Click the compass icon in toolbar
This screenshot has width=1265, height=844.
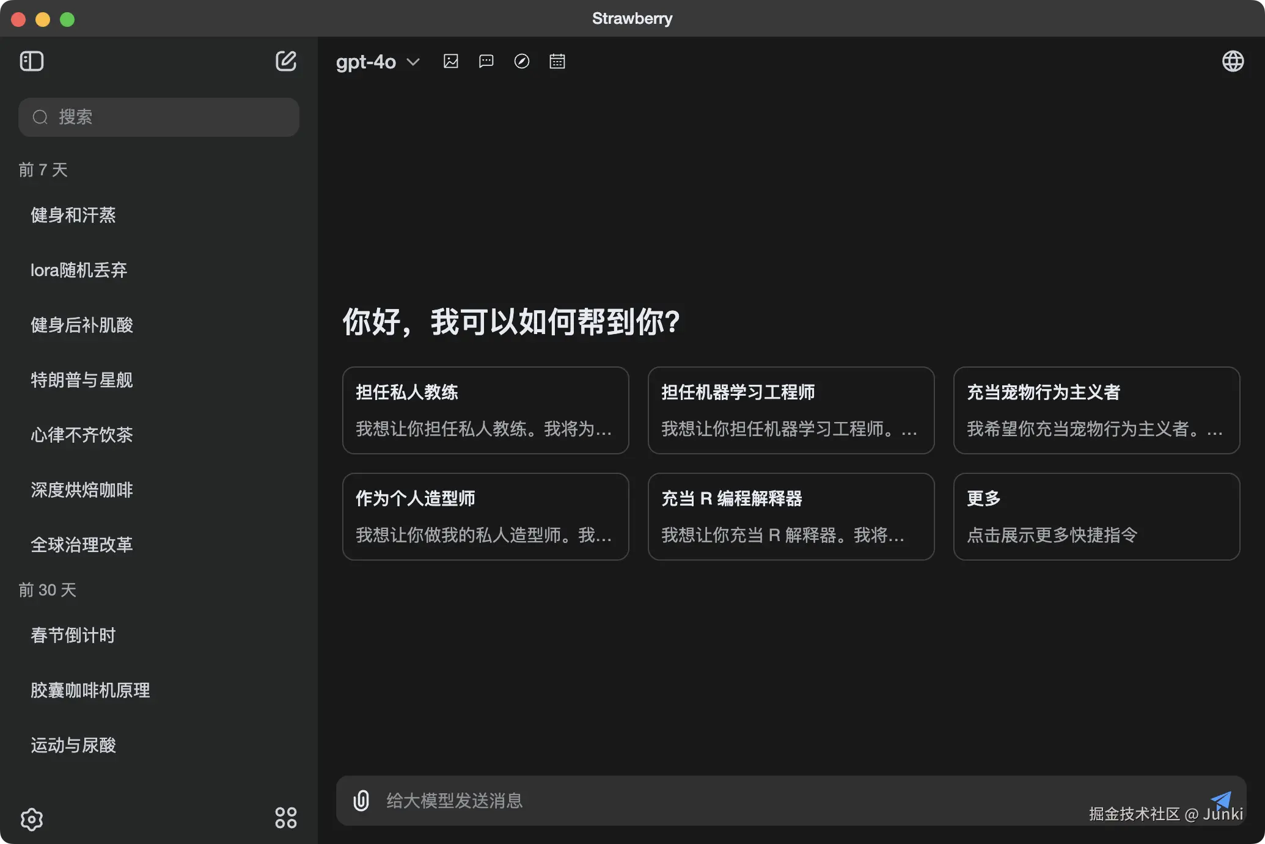(522, 61)
